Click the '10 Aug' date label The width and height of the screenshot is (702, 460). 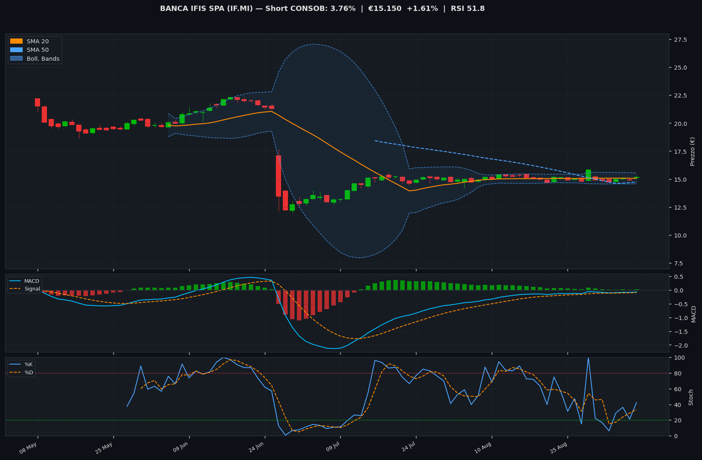[x=482, y=448]
